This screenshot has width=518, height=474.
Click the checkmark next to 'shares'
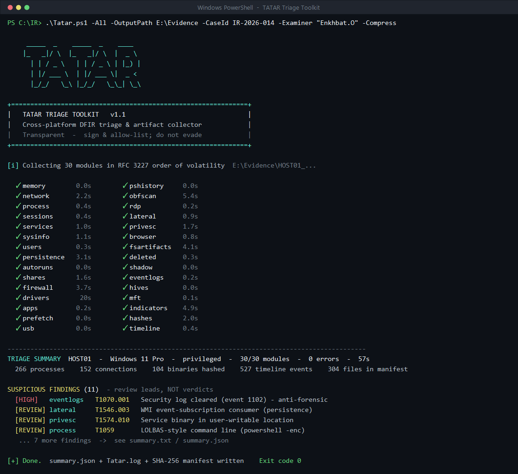[18, 277]
